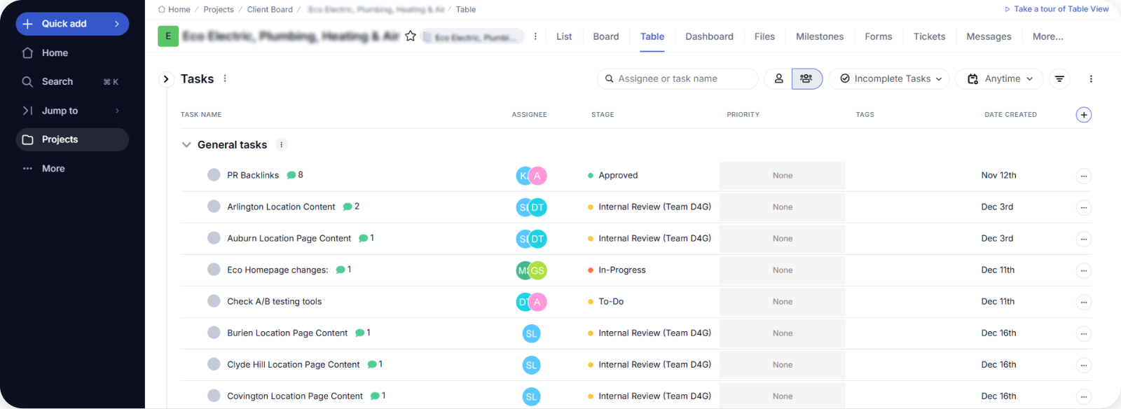
Task: Open the Anytime date dropdown
Action: [1000, 79]
